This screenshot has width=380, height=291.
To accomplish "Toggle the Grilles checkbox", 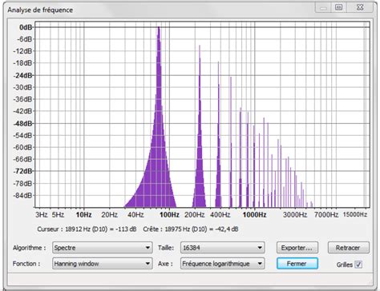I will click(x=358, y=265).
